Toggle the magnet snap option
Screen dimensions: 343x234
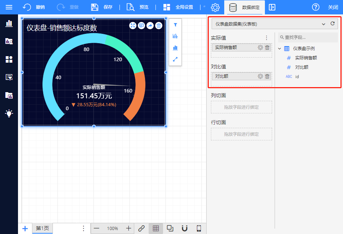pyautogui.click(x=184, y=228)
